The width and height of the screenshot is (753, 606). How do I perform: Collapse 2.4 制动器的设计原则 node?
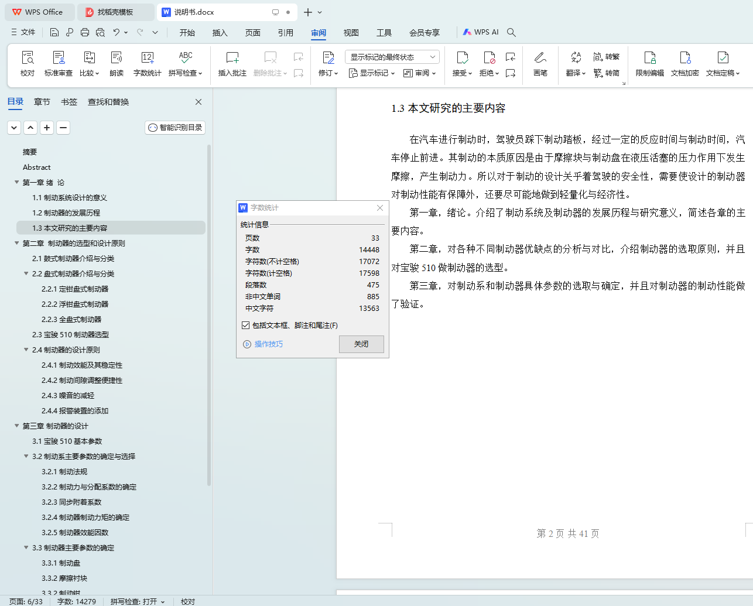[x=26, y=350]
